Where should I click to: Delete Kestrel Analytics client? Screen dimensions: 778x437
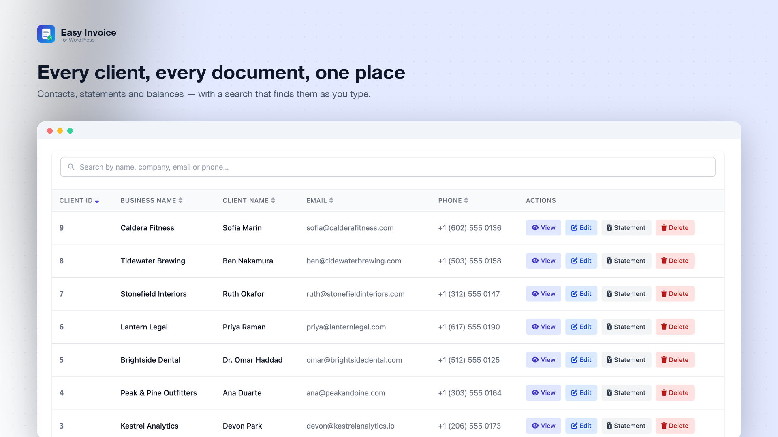pos(675,426)
